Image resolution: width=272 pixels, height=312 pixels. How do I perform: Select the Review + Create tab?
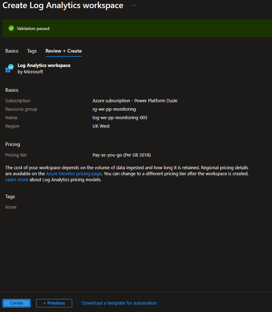click(63, 51)
